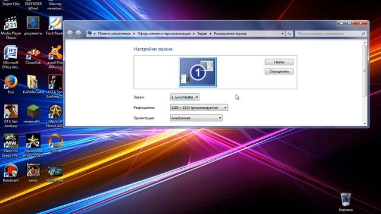Select the monitor 1 display thumbnail
Image resolution: width=381 pixels, height=214 pixels.
coord(198,73)
